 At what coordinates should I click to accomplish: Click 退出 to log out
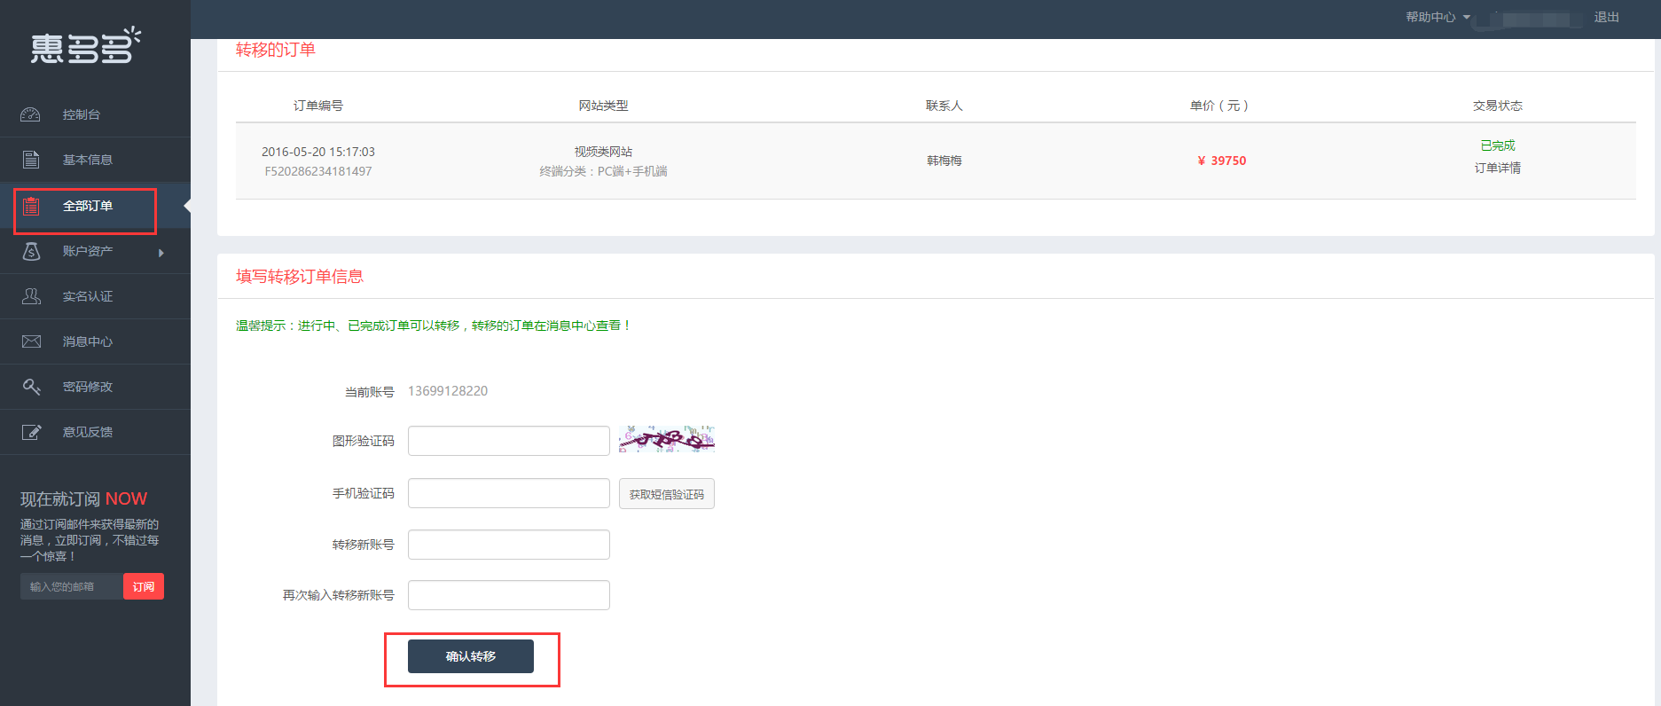pos(1606,18)
